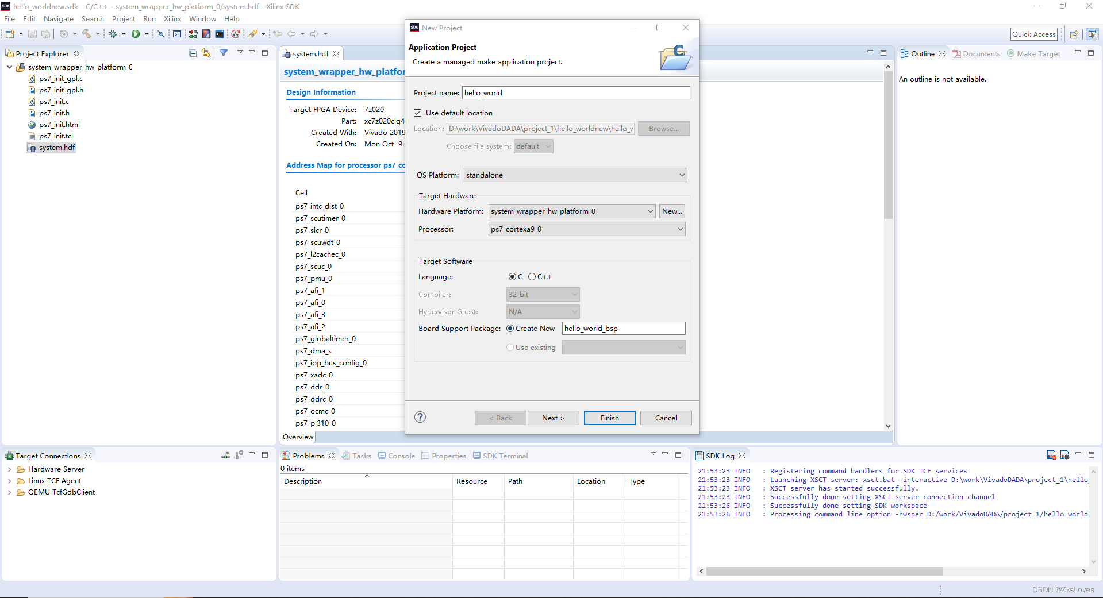Image resolution: width=1103 pixels, height=598 pixels.
Task: Open the Navigate menu
Action: [x=58, y=18]
